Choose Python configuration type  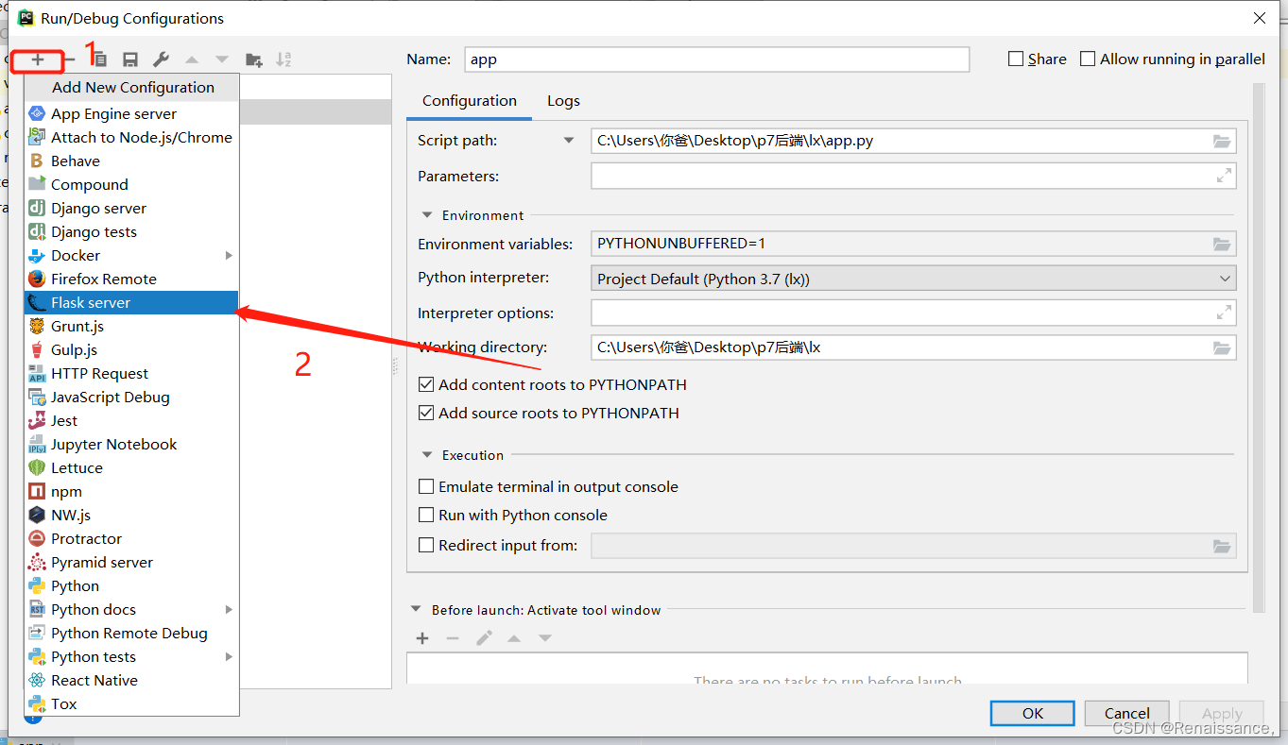click(131, 585)
